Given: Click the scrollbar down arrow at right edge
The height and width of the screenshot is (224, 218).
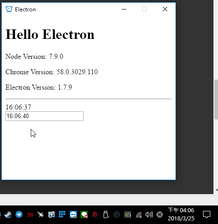Looking at the screenshot, I should [217, 190].
